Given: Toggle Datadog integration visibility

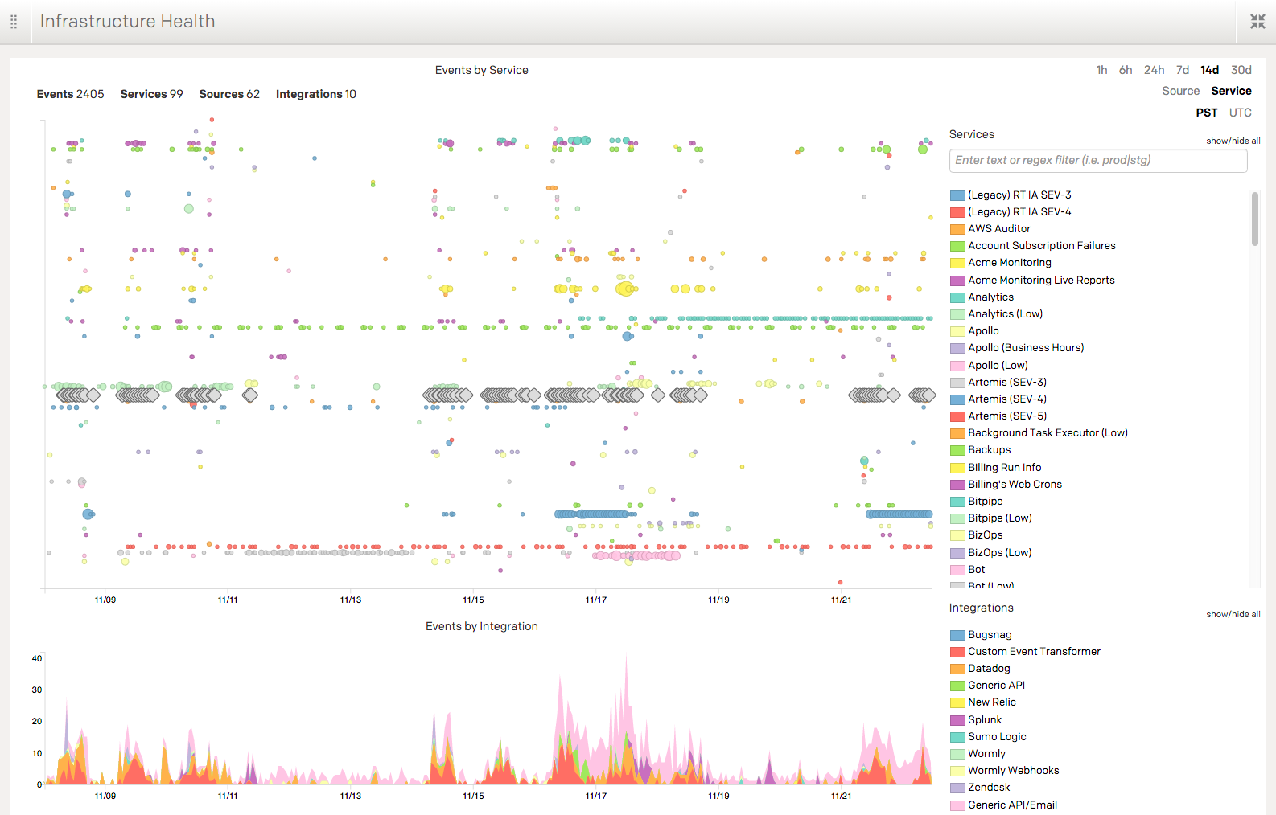Looking at the screenshot, I should click(x=989, y=669).
